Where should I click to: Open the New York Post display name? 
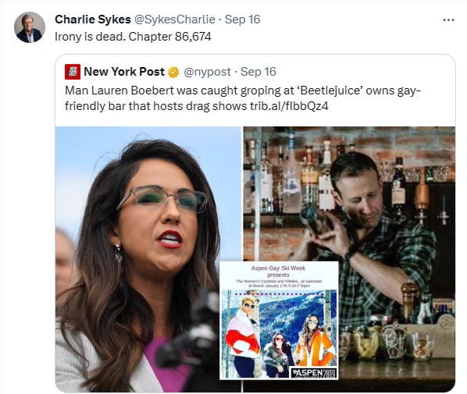pyautogui.click(x=124, y=72)
